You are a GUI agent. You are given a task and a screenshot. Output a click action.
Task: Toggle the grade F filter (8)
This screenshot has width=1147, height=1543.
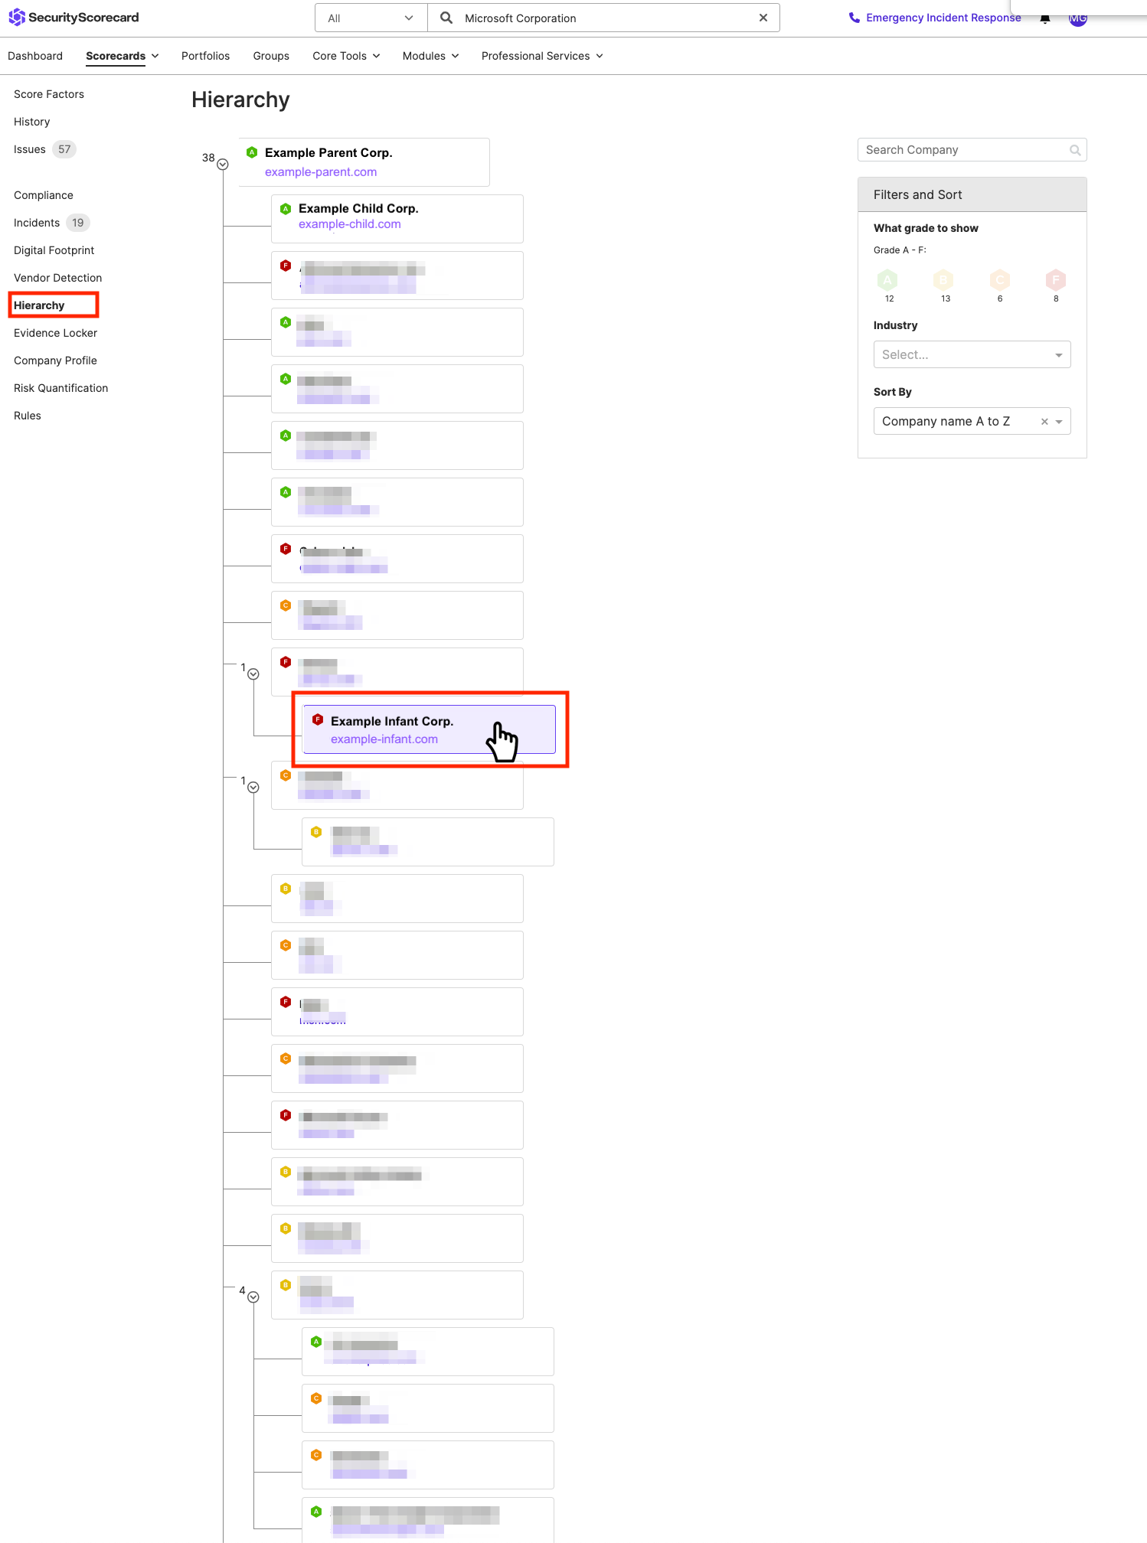tap(1056, 279)
